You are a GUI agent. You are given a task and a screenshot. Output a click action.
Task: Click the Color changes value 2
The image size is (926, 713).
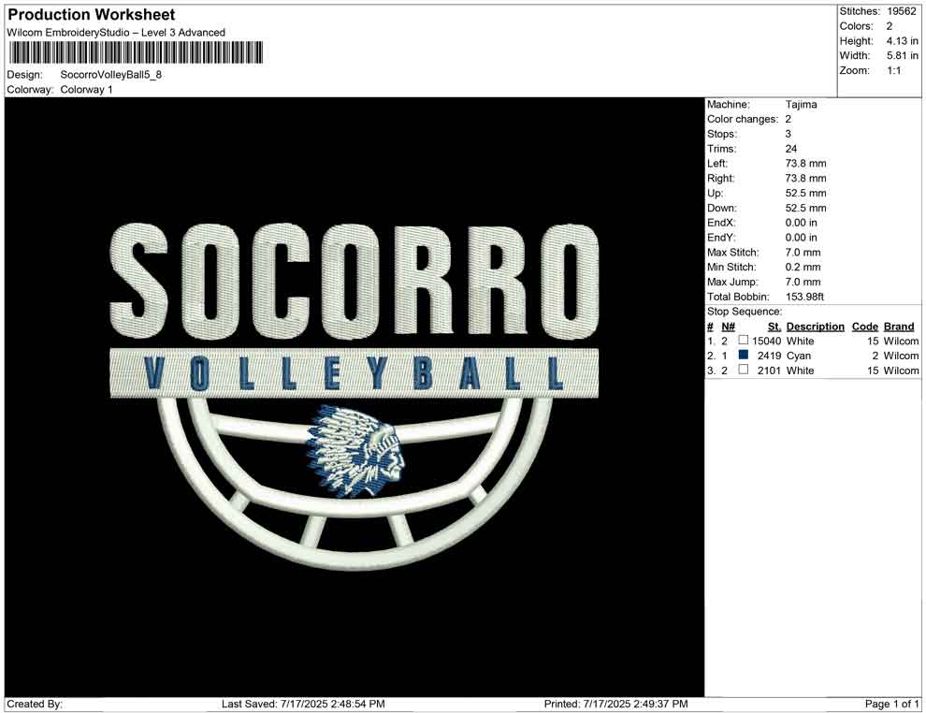[x=788, y=120]
